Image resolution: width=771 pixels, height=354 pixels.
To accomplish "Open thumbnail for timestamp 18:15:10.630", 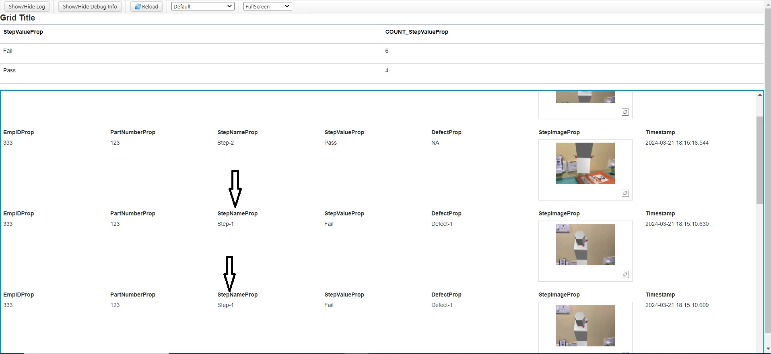I will click(x=585, y=244).
